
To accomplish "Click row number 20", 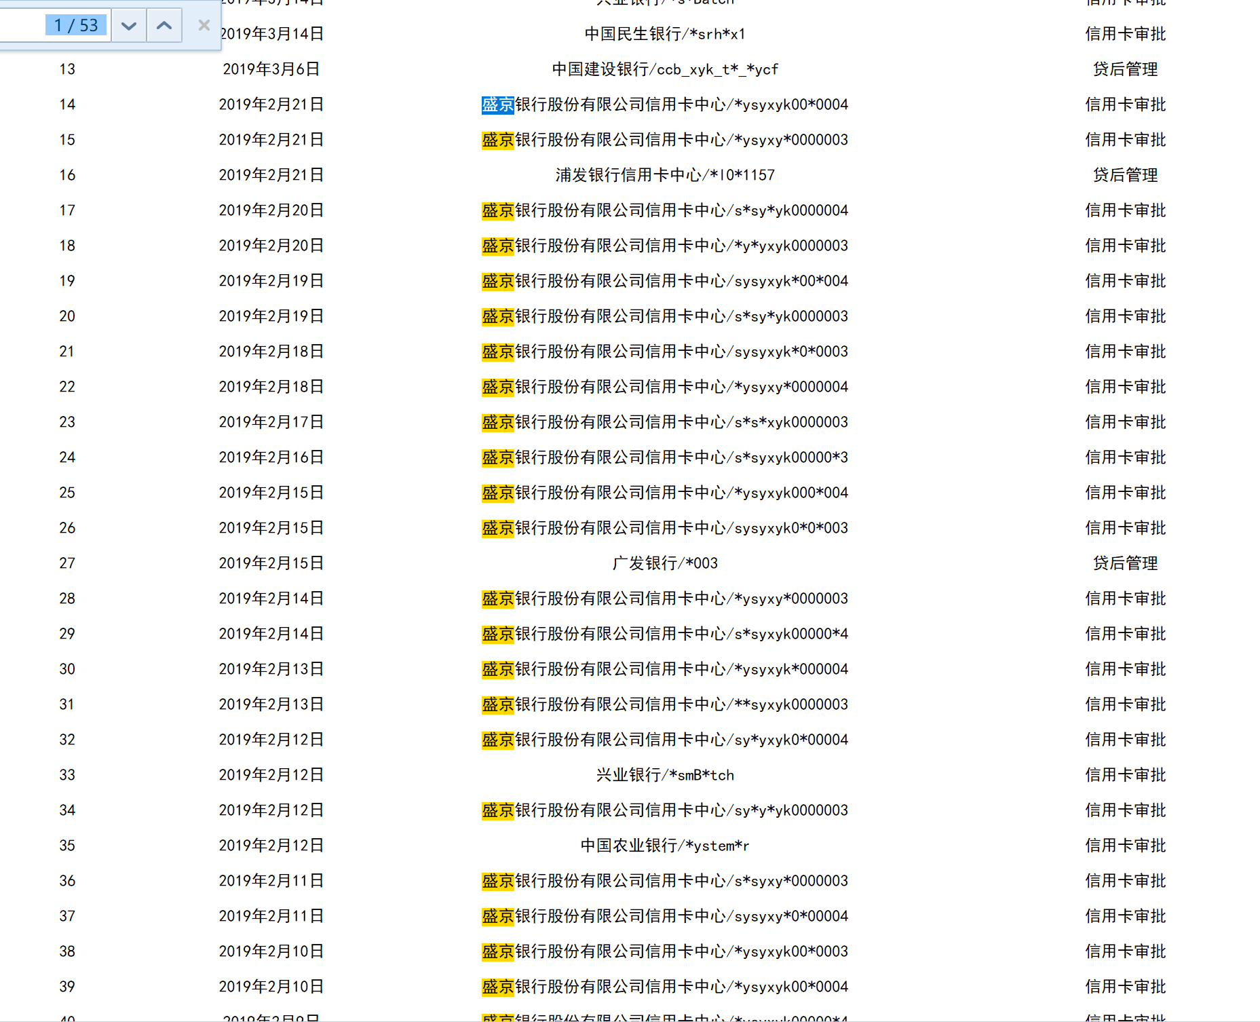I will [x=67, y=316].
